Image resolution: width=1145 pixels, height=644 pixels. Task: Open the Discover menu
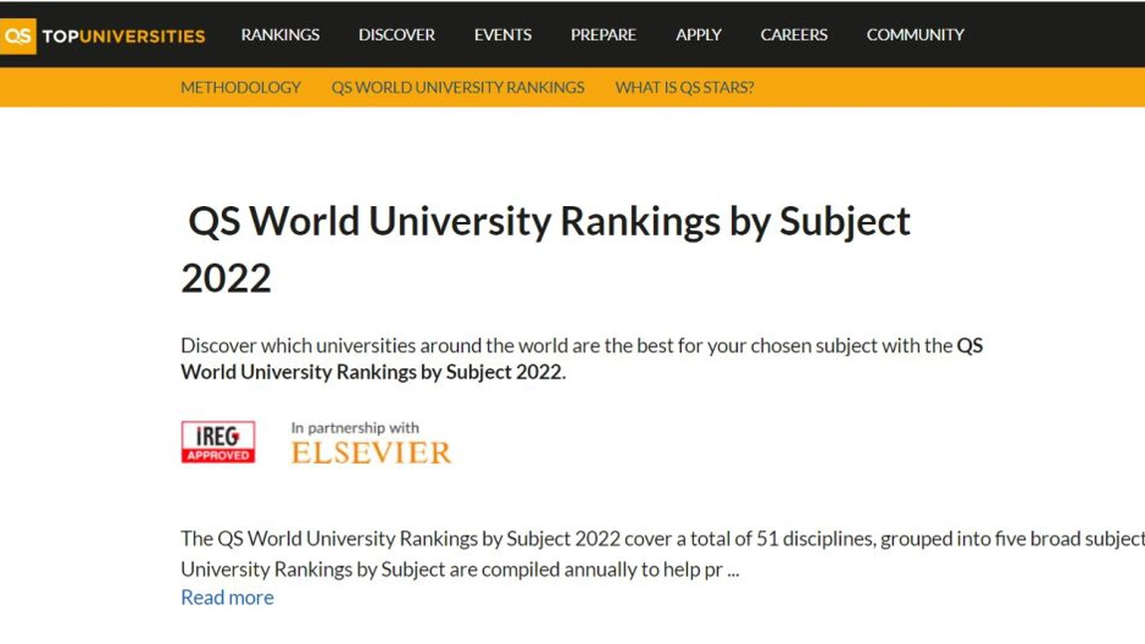(396, 35)
